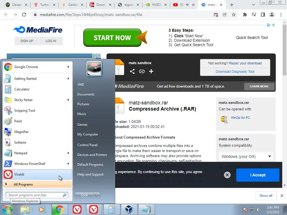Expand the Getting Started submenu arrow
The width and height of the screenshot is (287, 215).
[68, 79]
